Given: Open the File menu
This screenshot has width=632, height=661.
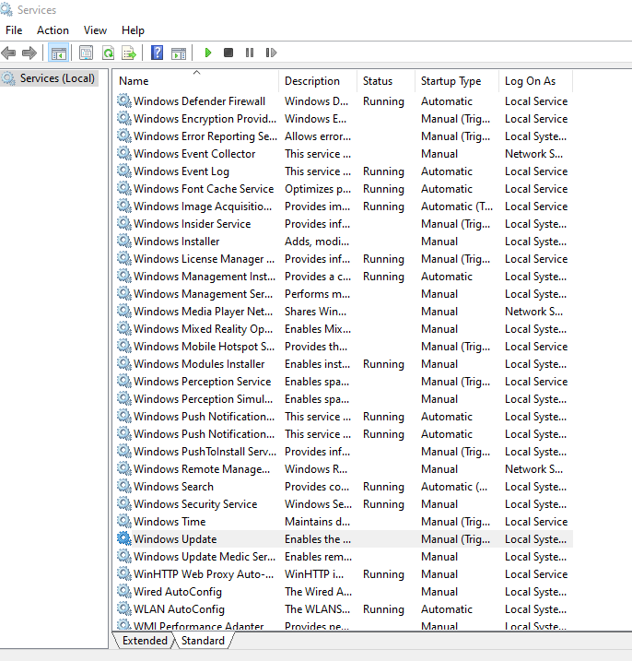Looking at the screenshot, I should (x=14, y=30).
